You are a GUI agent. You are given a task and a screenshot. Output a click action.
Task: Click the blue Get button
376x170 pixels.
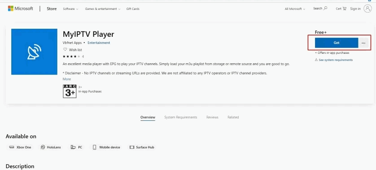(337, 43)
